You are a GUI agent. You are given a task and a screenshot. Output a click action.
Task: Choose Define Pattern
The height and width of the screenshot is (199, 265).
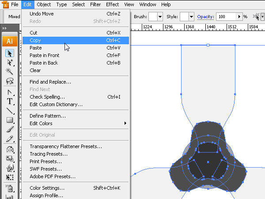[x=76, y=116]
